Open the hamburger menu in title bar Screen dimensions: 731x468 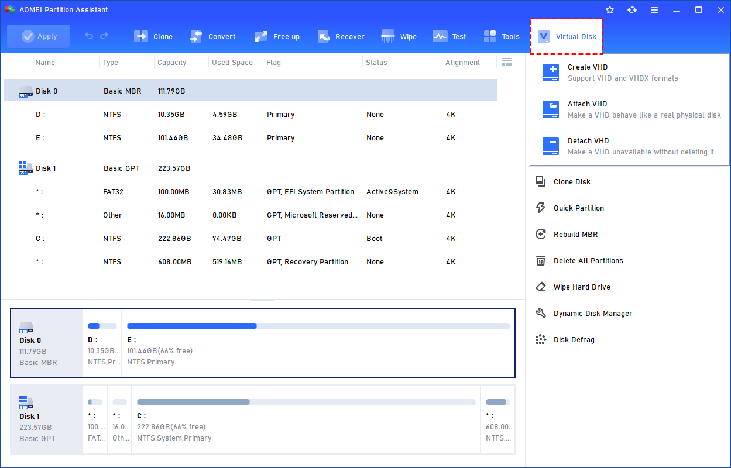pyautogui.click(x=654, y=10)
